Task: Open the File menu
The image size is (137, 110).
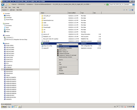Action: [x=2, y=7]
